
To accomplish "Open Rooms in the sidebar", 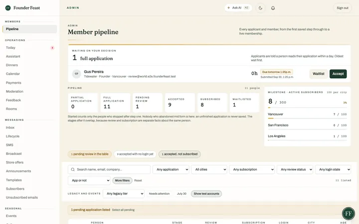I will (29, 109).
